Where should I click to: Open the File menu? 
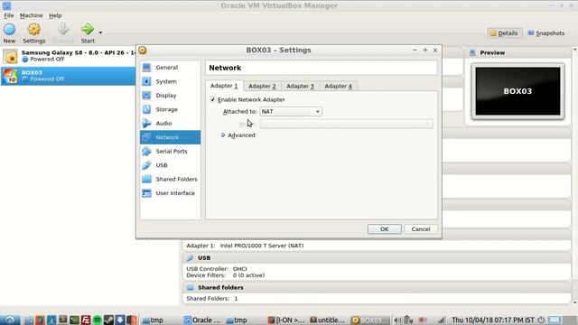click(8, 15)
